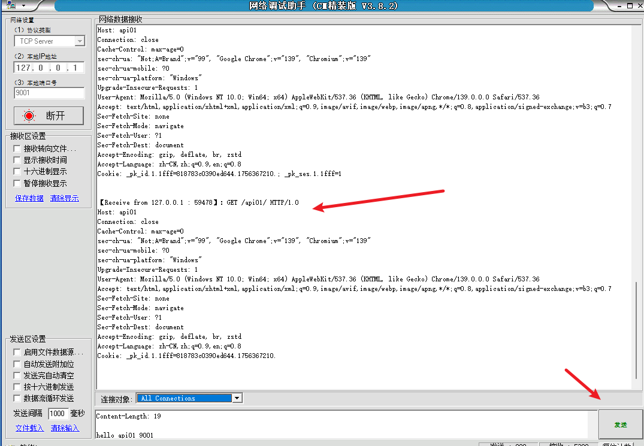Click the 文件载入 link
This screenshot has height=446, width=644.
pos(29,428)
